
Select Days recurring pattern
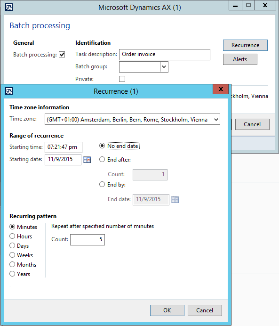12,245
